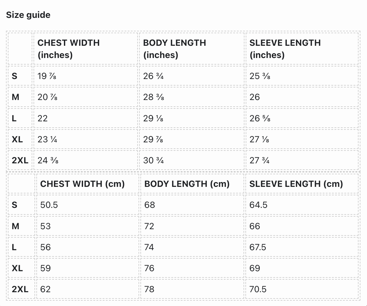367x306 pixels.
Task: Select the 27 ⅛ sleeve length cell
Action: click(x=259, y=140)
